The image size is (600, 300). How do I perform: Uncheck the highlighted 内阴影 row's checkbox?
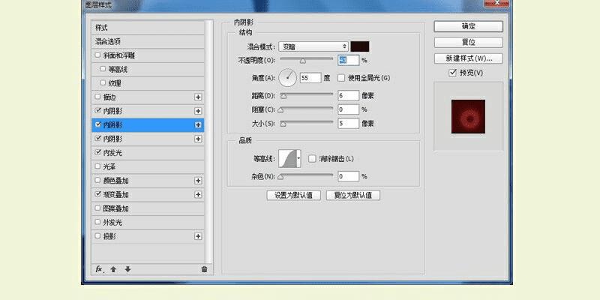(97, 124)
